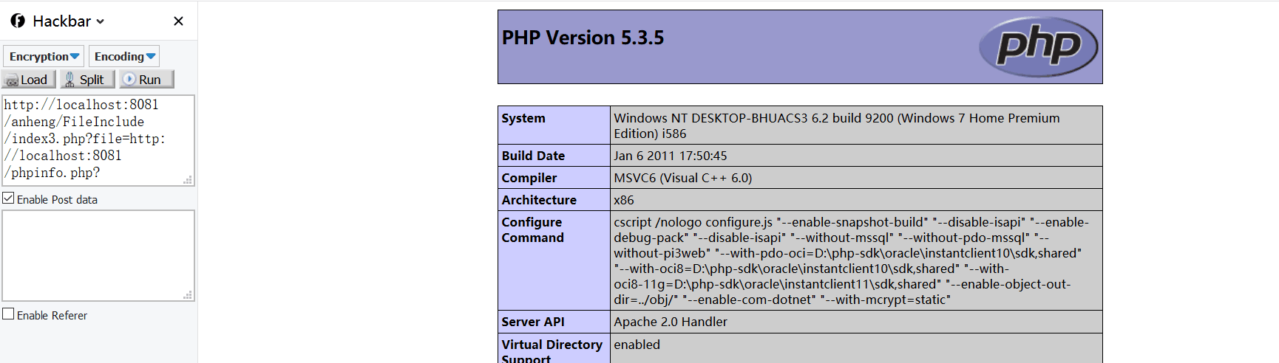The width and height of the screenshot is (1279, 363).
Task: Select the Build Date value Jan 6 2011
Action: pos(670,156)
